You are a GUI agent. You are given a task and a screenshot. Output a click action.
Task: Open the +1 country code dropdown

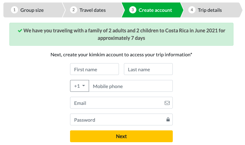pos(79,86)
